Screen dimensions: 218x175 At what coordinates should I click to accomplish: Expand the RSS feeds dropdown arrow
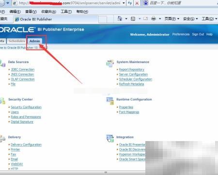tap(140, 19)
